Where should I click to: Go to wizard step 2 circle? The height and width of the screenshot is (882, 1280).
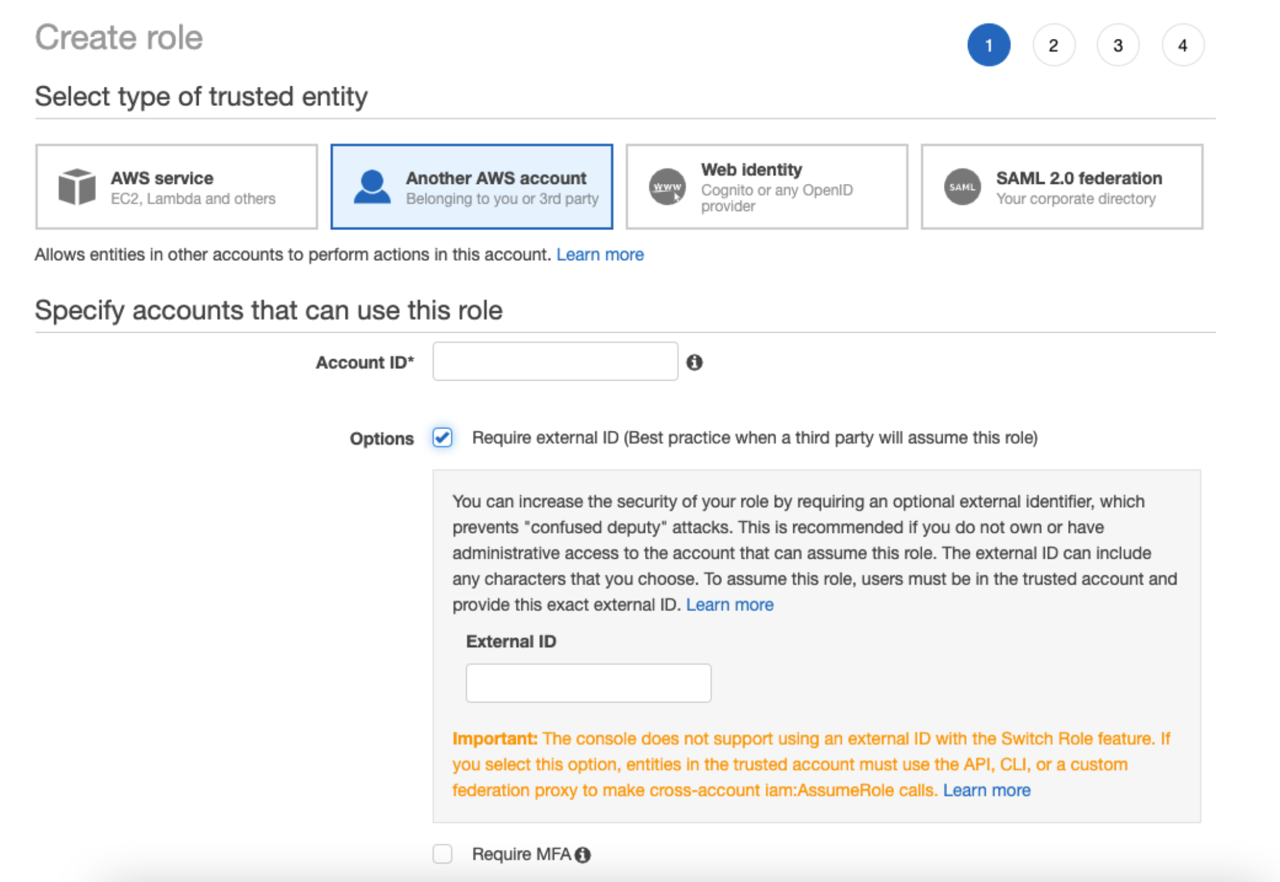[1054, 45]
